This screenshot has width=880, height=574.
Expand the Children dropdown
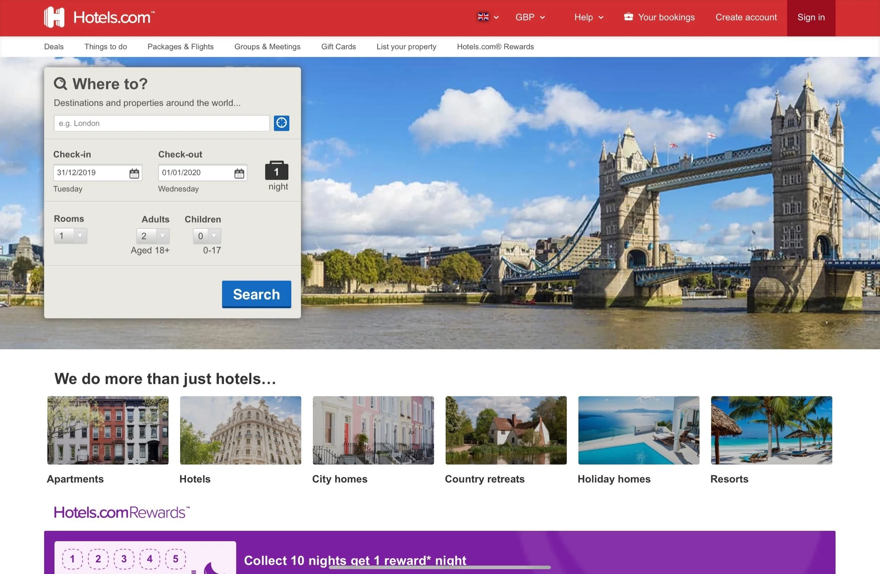pyautogui.click(x=207, y=236)
